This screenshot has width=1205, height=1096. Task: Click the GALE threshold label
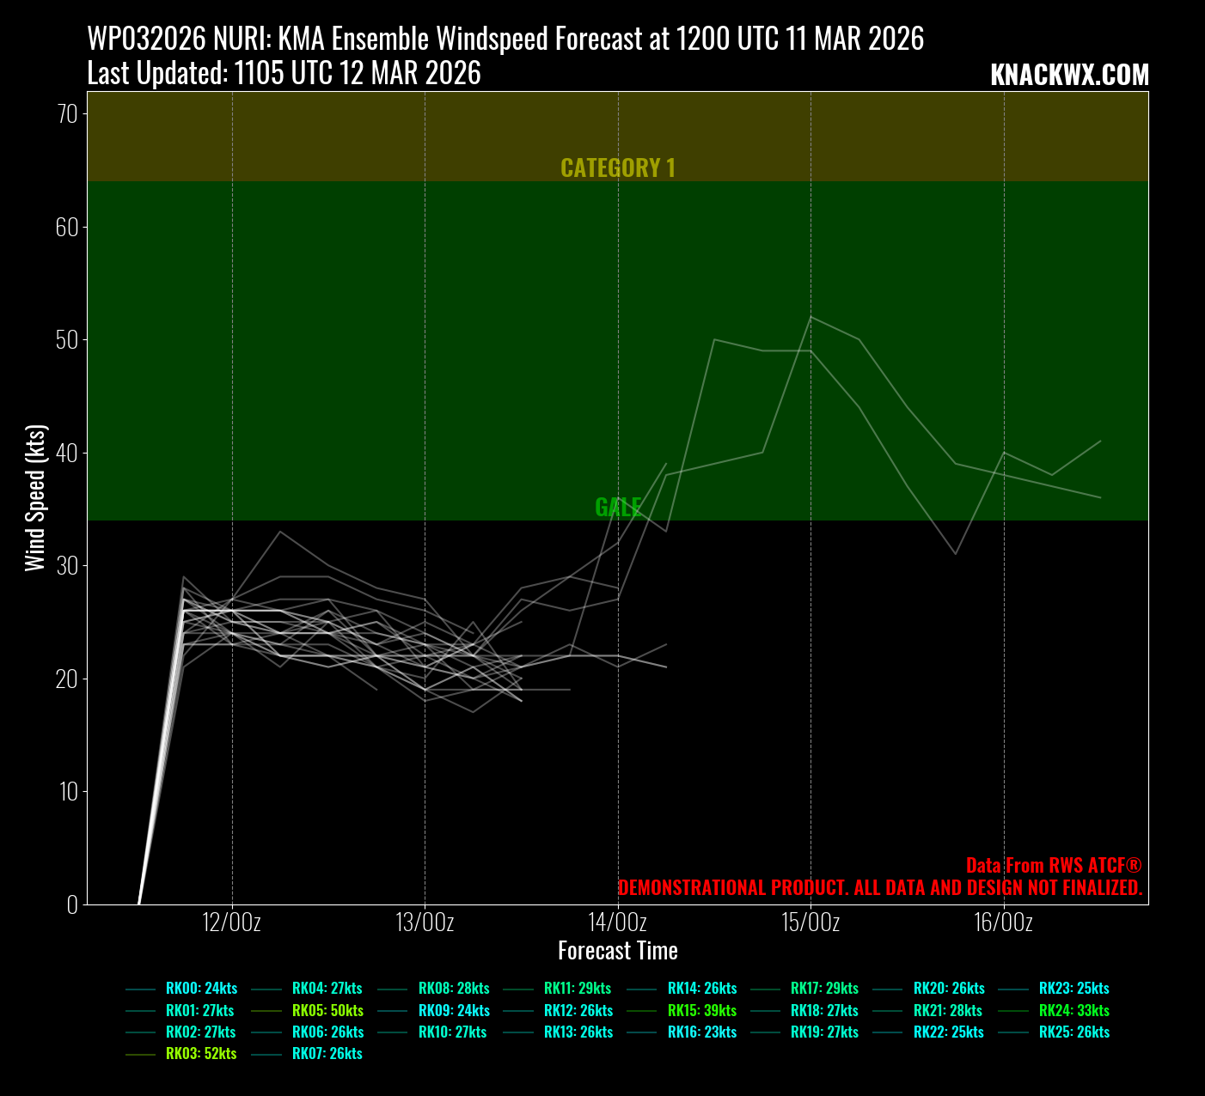(x=617, y=507)
